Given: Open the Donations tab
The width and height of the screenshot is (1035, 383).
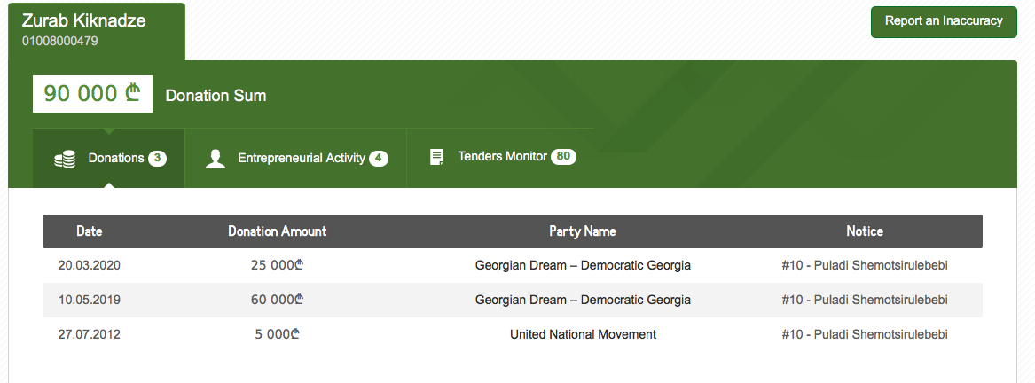Looking at the screenshot, I should [x=109, y=159].
